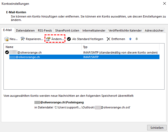Viewport: 168px width, 132px height.
Task: Switch to the Datendateien tab
Action: 25,30
